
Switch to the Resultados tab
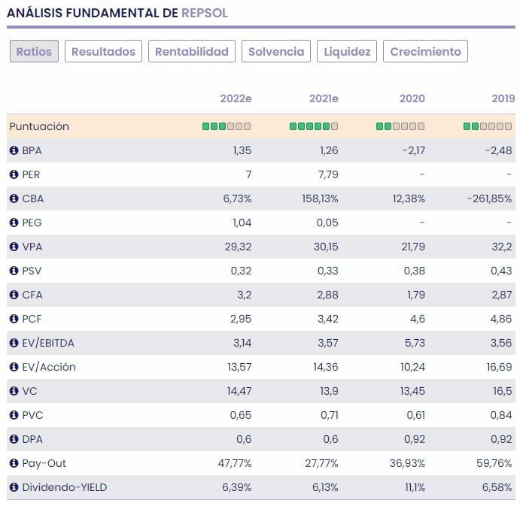103,51
